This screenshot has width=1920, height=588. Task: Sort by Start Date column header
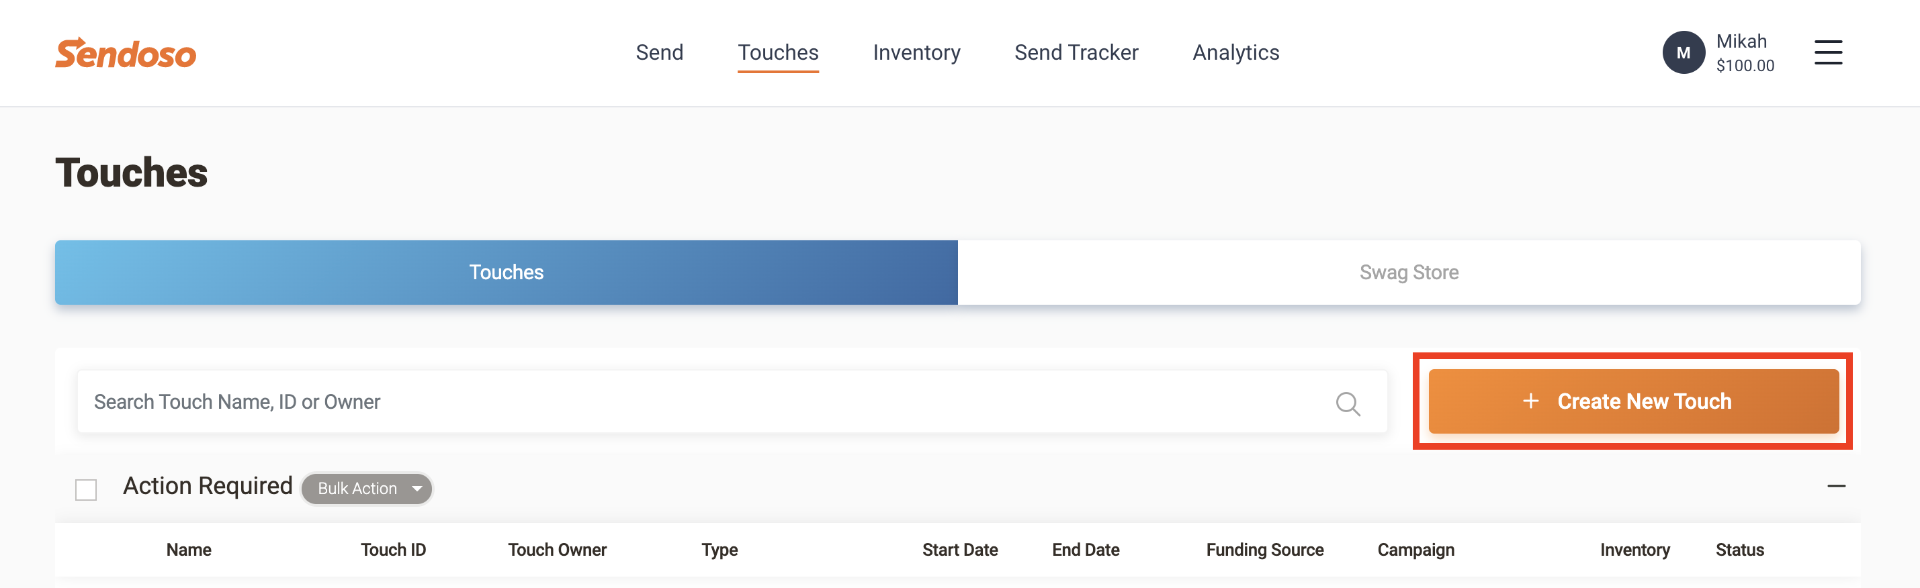pos(959,550)
